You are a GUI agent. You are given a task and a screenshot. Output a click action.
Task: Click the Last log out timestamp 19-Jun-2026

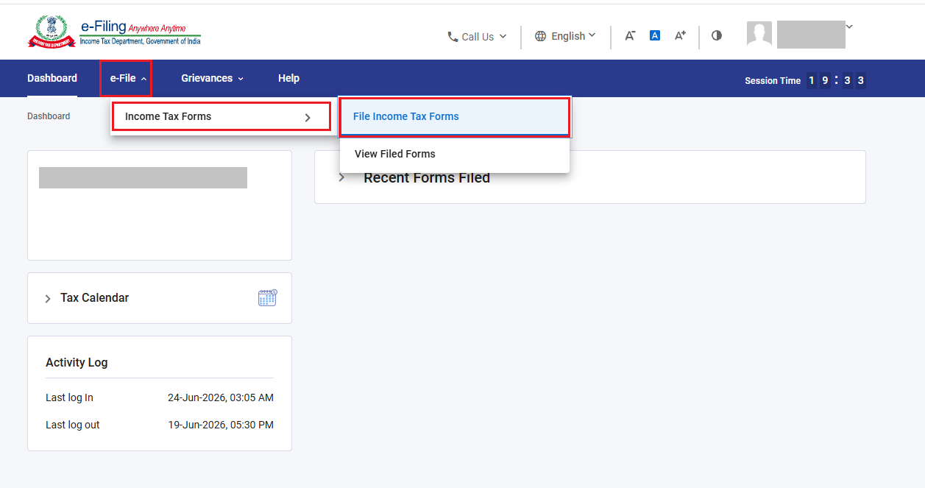tap(221, 425)
